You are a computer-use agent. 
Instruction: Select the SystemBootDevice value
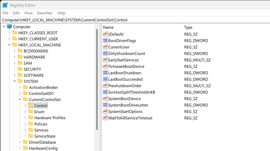pos(124,99)
